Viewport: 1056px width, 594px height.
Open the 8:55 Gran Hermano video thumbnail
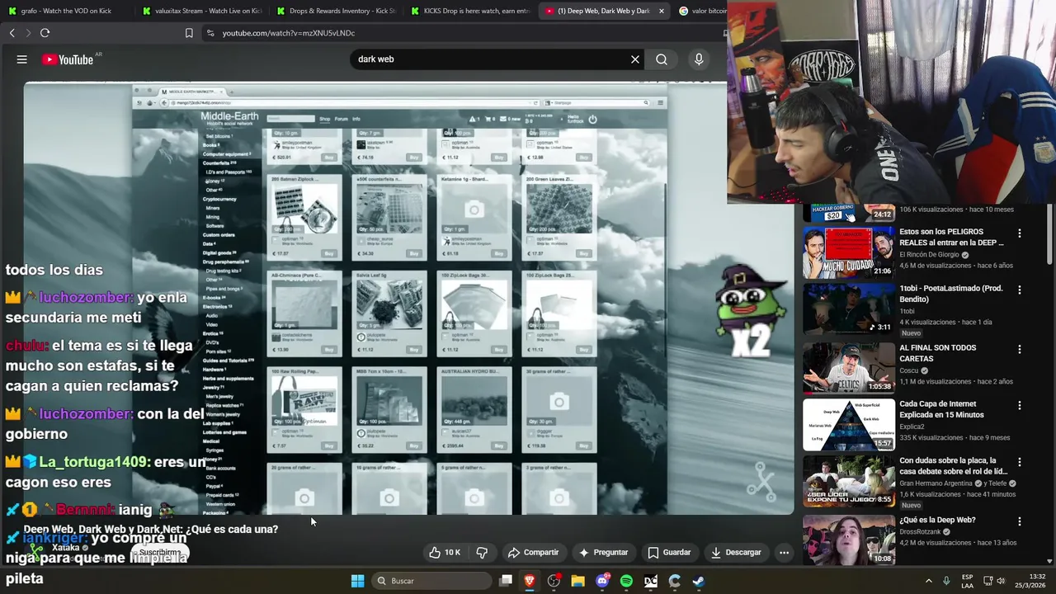tap(849, 482)
